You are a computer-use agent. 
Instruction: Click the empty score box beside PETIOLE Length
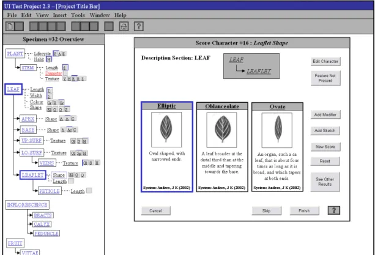(89, 190)
